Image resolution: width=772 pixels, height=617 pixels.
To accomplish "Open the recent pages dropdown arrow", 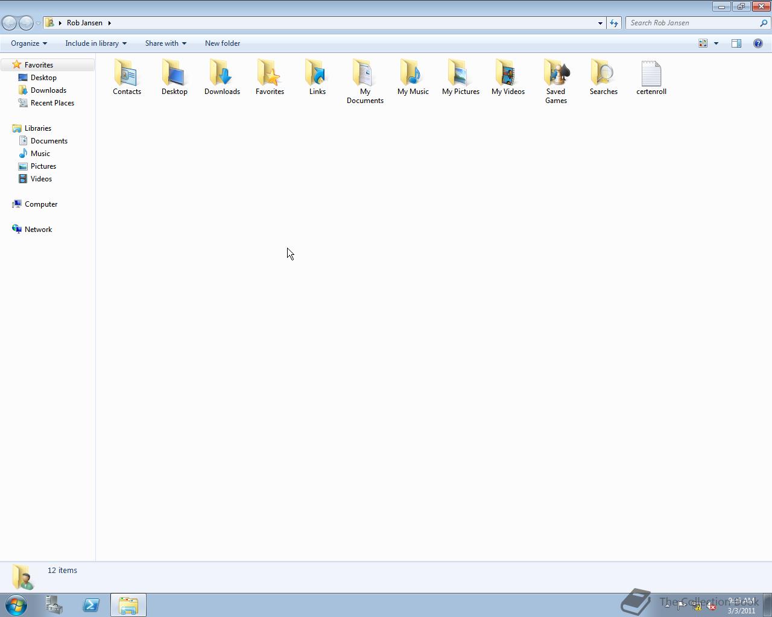I will 38,23.
